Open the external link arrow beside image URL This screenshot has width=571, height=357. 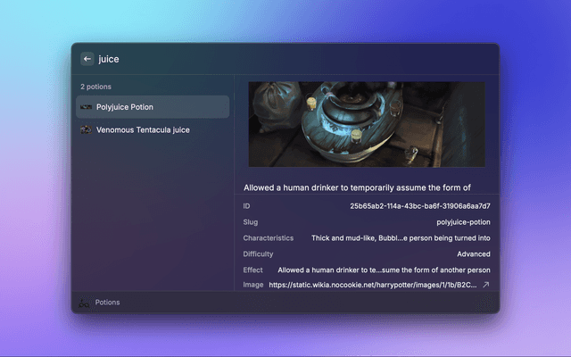[486, 285]
